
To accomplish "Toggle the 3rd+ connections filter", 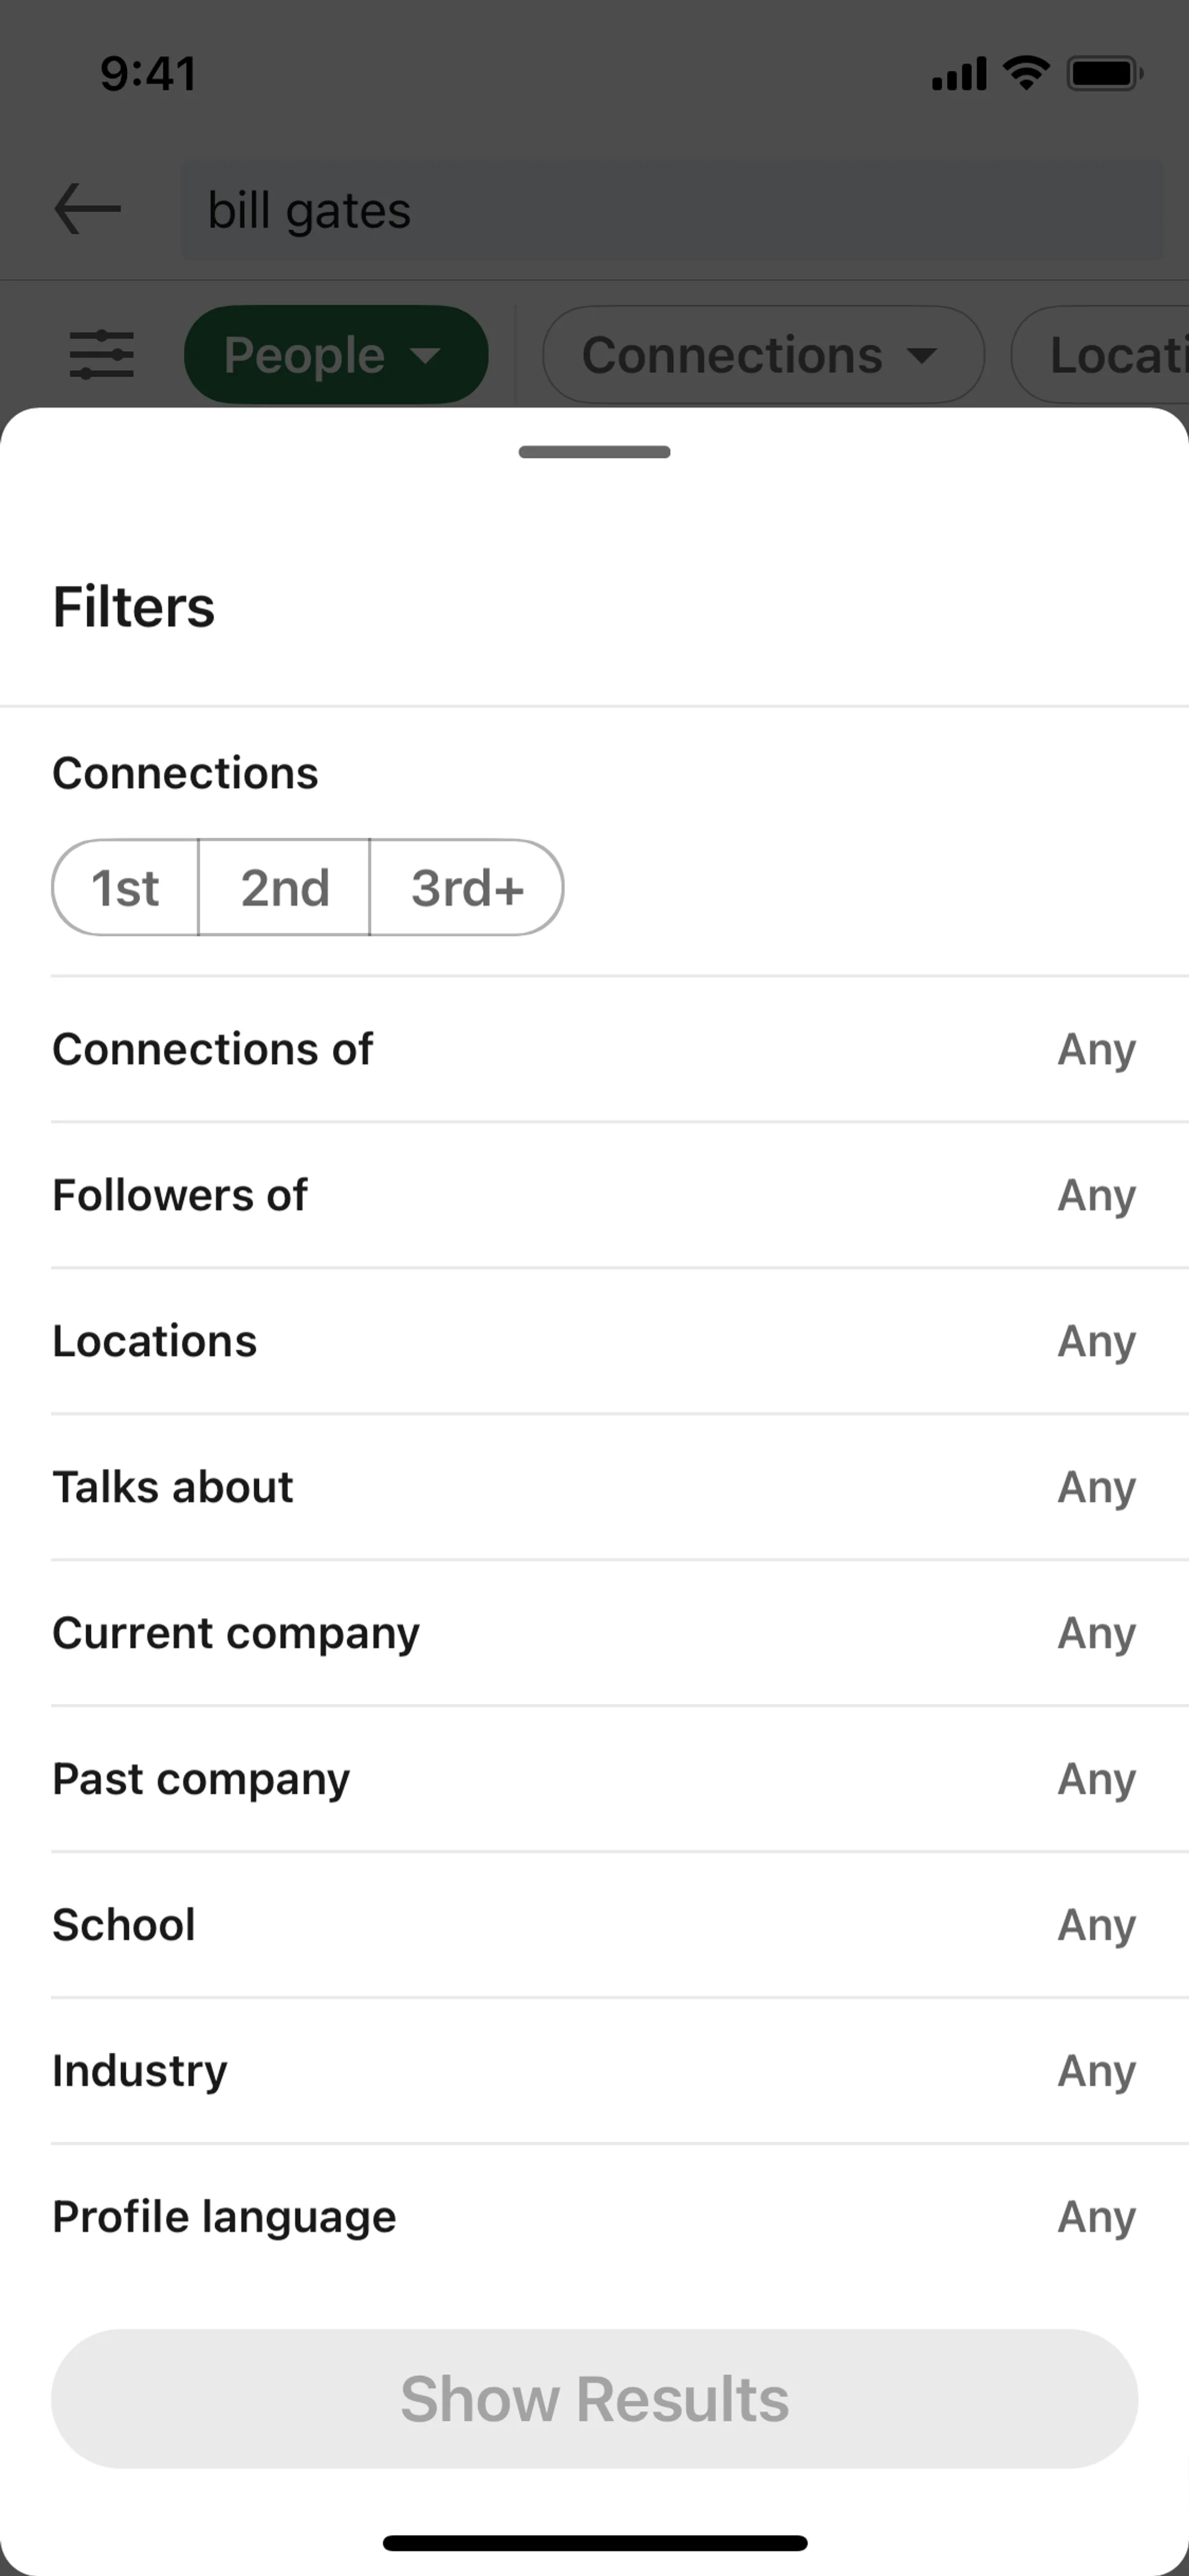I will (x=466, y=888).
